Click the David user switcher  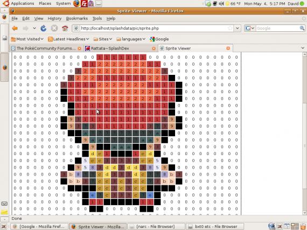pos(296,4)
